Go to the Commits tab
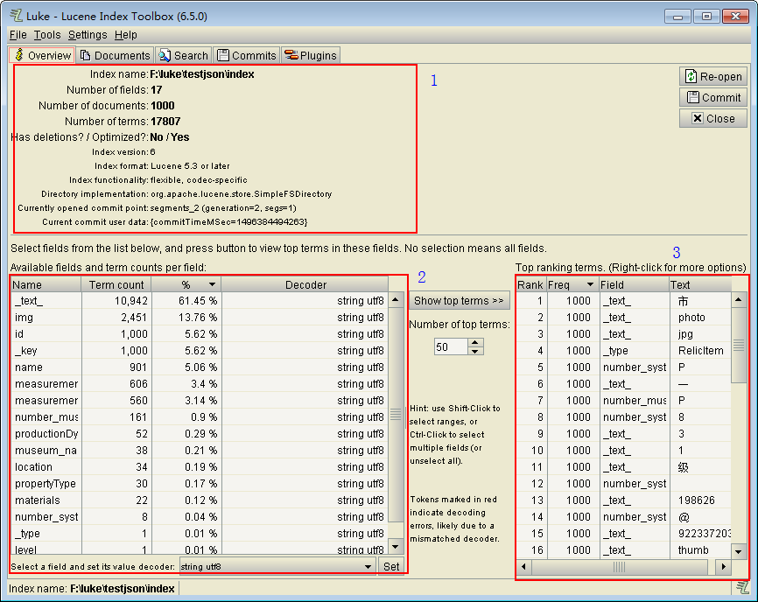758x602 pixels. click(247, 55)
